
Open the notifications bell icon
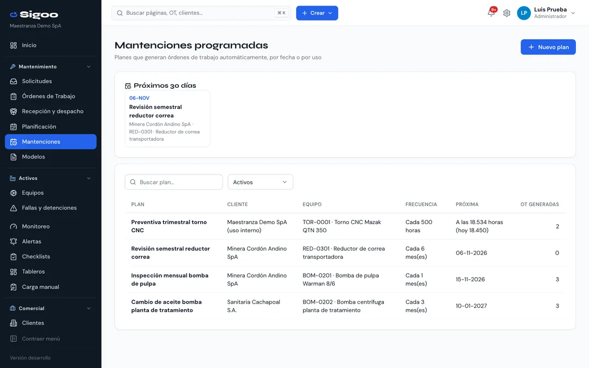(x=491, y=13)
